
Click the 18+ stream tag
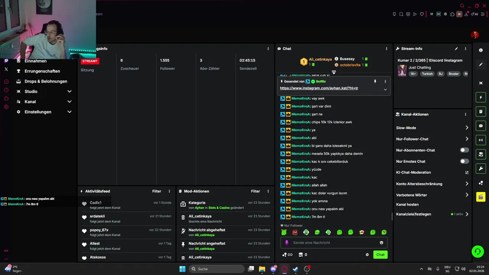point(413,74)
